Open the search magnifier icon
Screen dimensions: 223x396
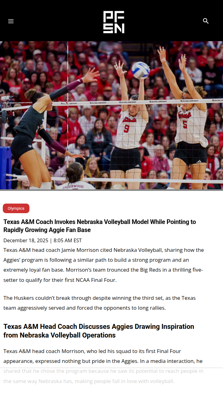pyautogui.click(x=206, y=21)
